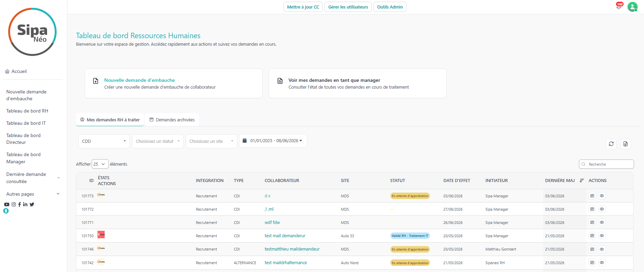
Task: Open the green user avatar menu
Action: 632,7
